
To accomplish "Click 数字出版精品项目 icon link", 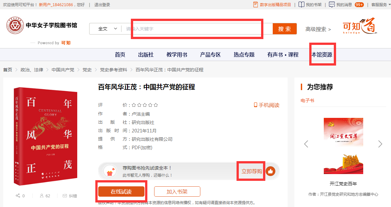I will (x=256, y=5).
